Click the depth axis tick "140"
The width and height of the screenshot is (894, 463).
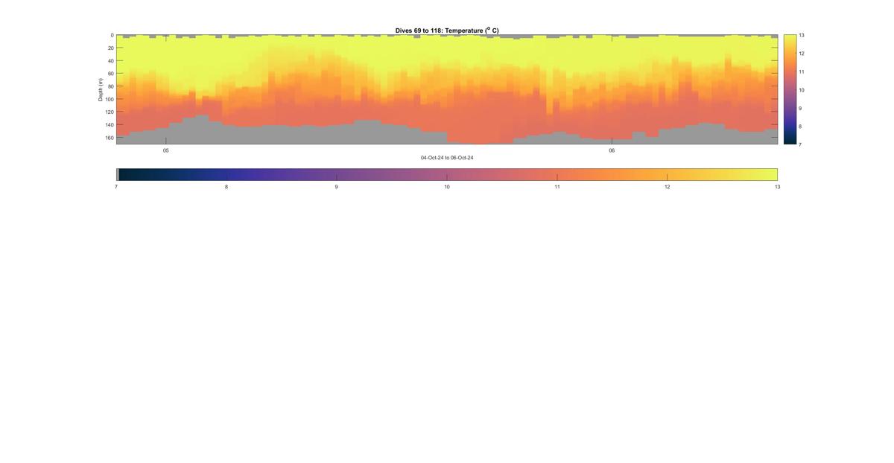click(109, 125)
